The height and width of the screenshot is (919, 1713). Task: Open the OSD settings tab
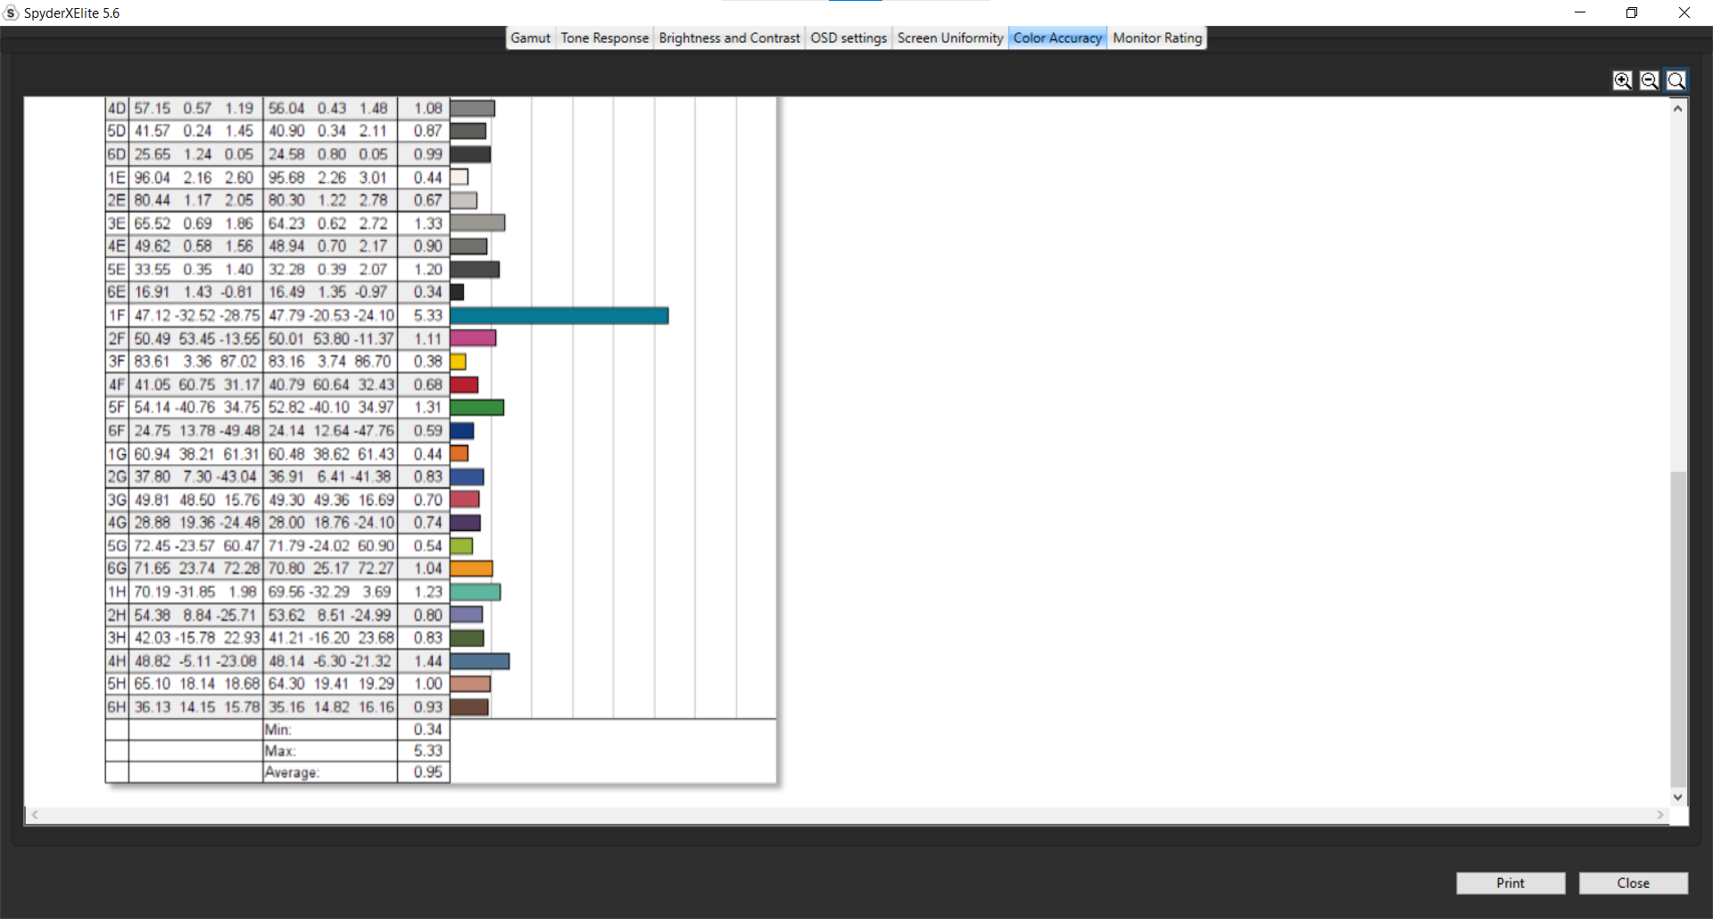coord(848,37)
